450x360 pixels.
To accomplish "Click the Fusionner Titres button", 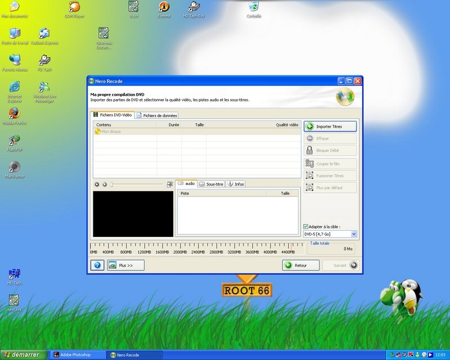I will [x=330, y=175].
